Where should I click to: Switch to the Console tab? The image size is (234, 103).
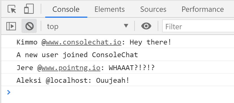[x=66, y=9]
